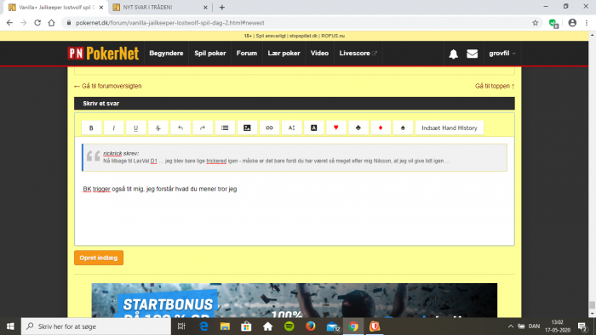The height and width of the screenshot is (335, 596).
Task: Open Spotify from the Windows taskbar
Action: click(289, 326)
